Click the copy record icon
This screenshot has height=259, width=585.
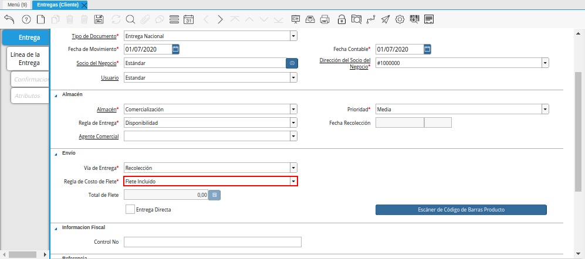(55, 19)
